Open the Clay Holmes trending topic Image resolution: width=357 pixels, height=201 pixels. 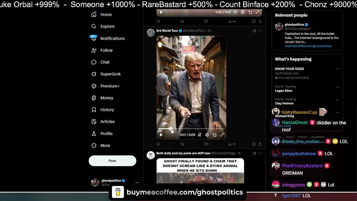(284, 103)
